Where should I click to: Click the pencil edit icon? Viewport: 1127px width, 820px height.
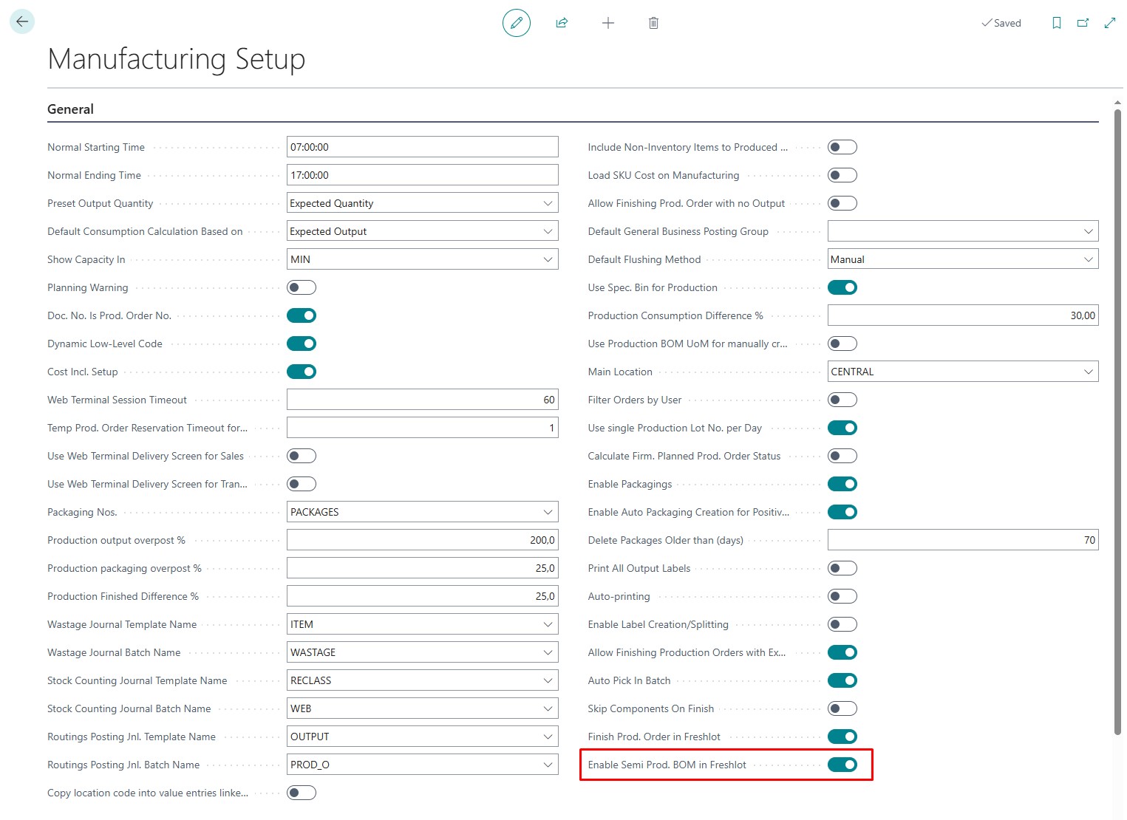[x=517, y=23]
